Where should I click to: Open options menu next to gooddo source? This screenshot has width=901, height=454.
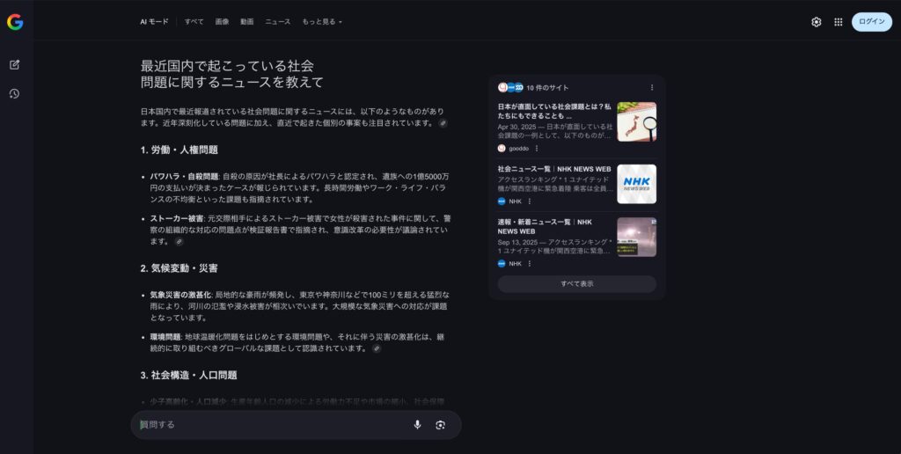pos(537,149)
